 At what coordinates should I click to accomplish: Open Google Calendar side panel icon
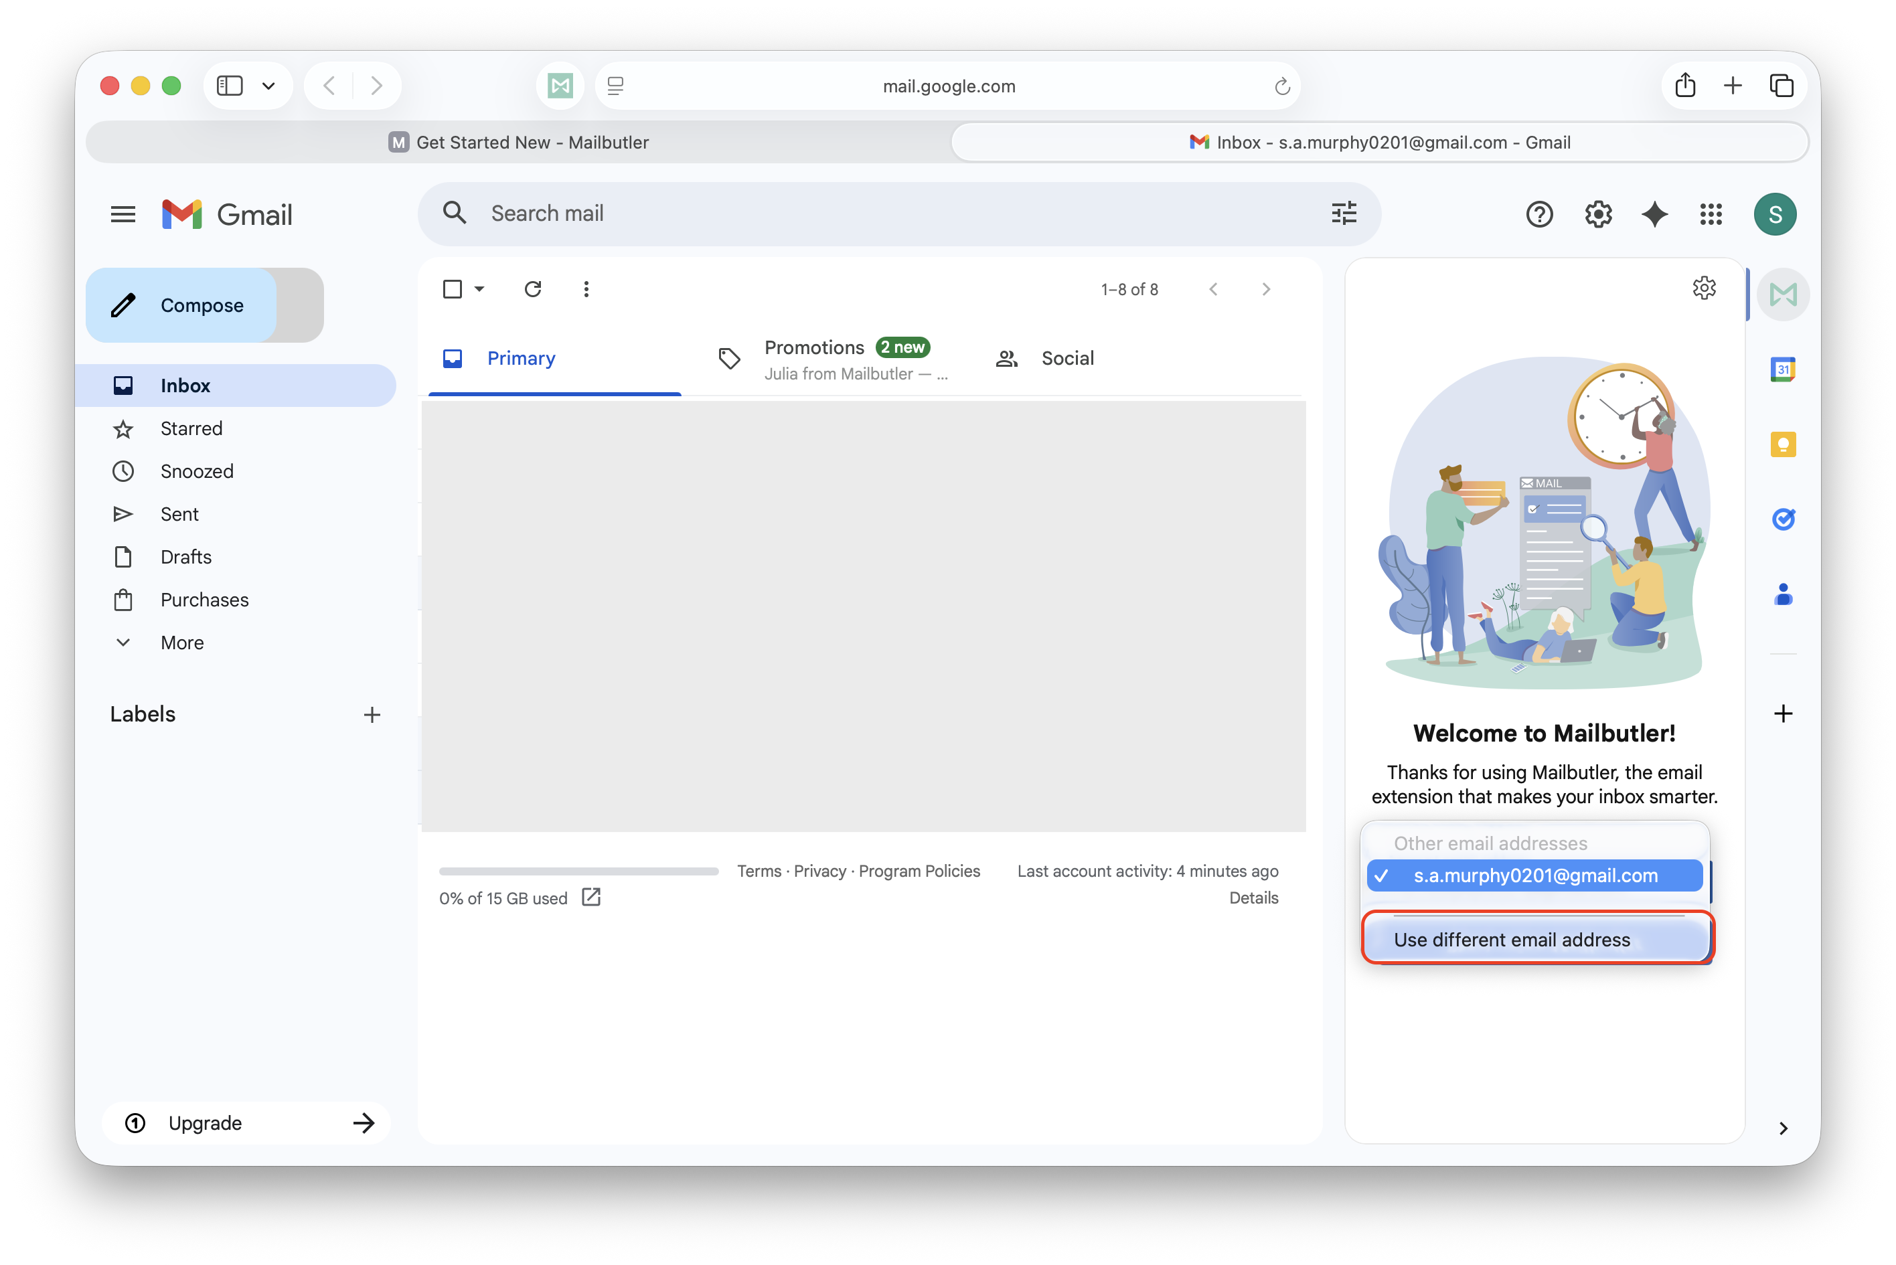point(1782,369)
